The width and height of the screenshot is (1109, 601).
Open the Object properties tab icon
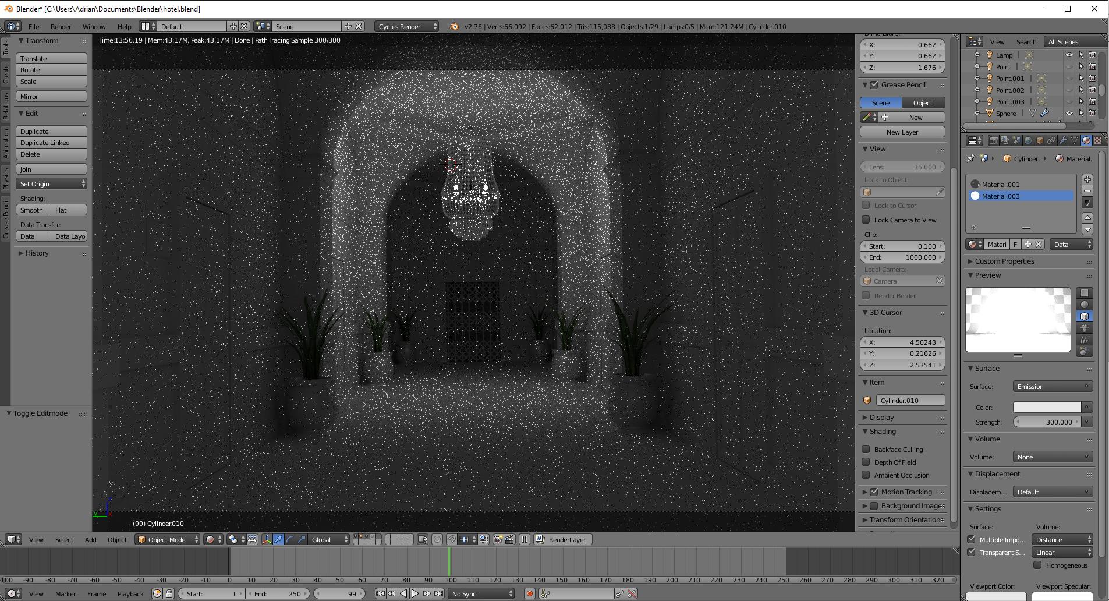click(x=1040, y=140)
